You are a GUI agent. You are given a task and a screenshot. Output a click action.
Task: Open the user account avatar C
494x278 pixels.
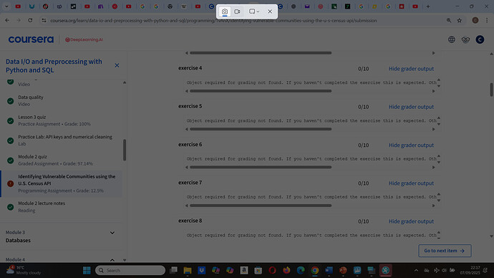coord(480,39)
